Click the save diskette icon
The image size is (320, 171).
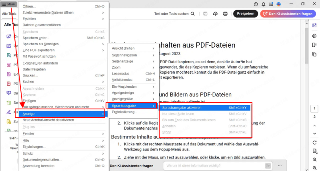205,14
